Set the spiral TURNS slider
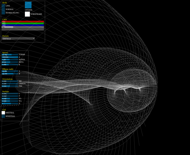190x155 pixels. tap(10, 55)
